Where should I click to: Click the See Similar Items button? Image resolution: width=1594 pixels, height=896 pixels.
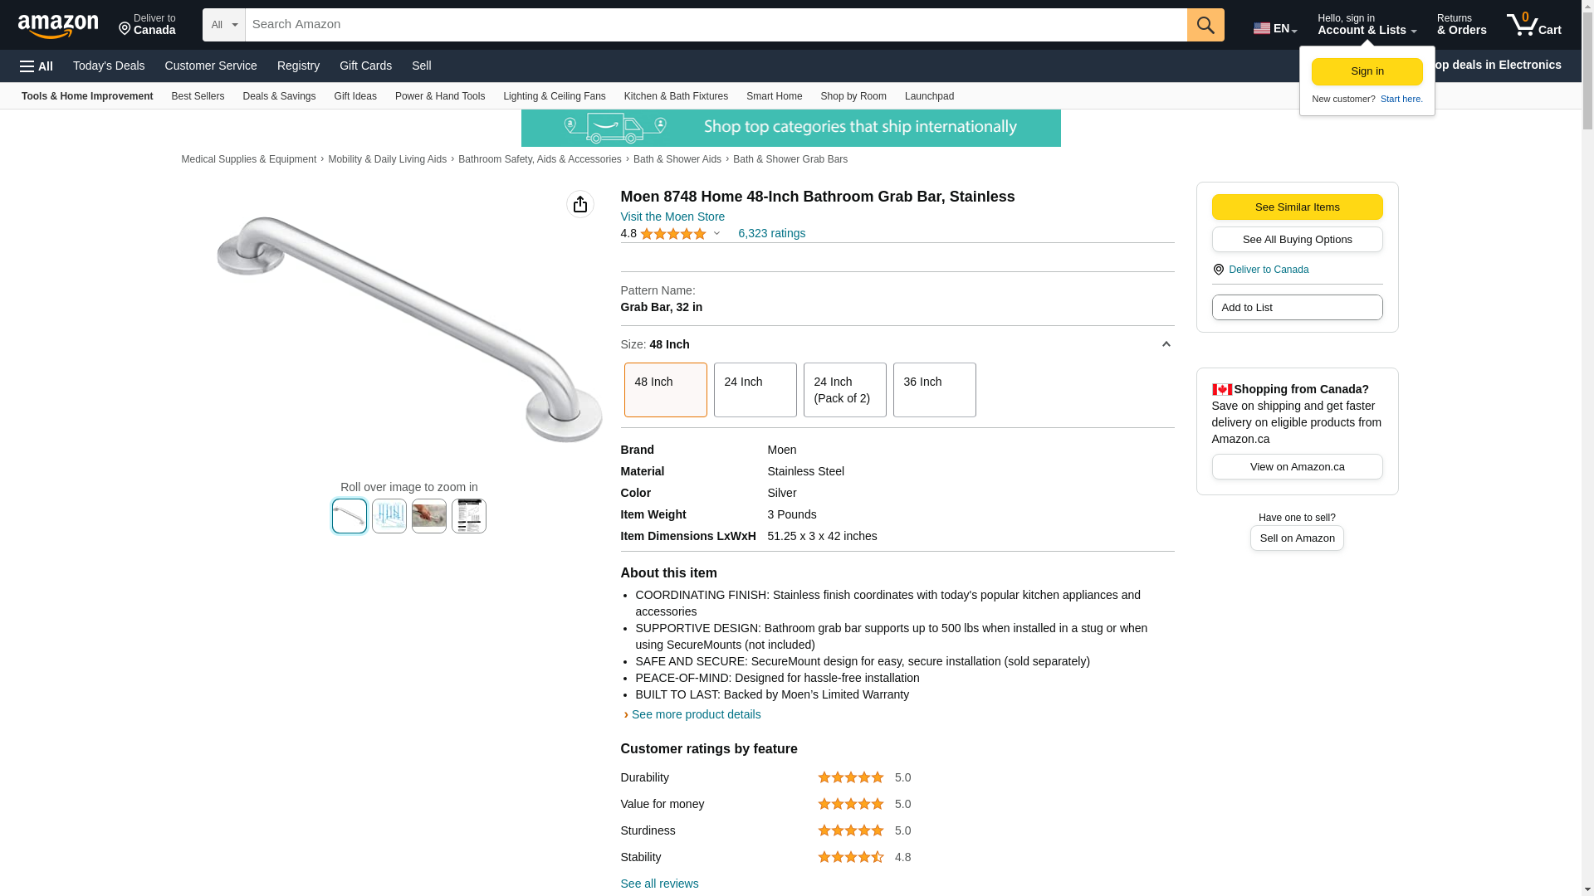pyautogui.click(x=1297, y=207)
